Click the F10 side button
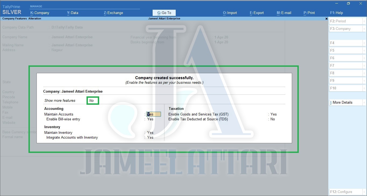 346,88
